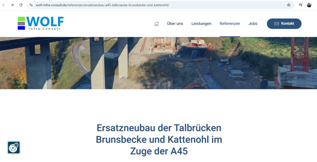This screenshot has width=317, height=162.
Task: Go to the homepage via the house icon
Action: click(156, 24)
